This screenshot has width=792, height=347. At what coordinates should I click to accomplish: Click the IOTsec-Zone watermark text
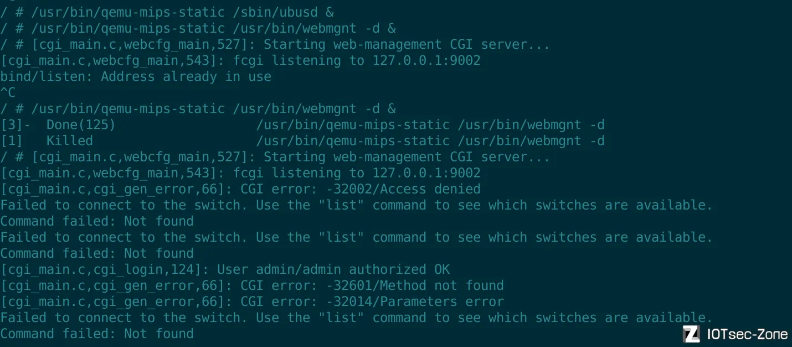click(747, 334)
